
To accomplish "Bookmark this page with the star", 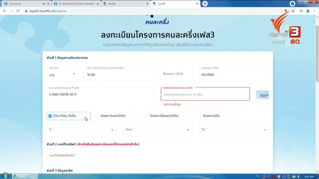I will [293, 11].
